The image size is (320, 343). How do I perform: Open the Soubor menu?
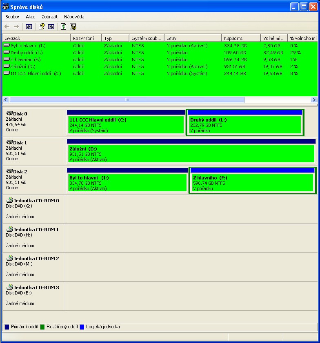(x=12, y=17)
